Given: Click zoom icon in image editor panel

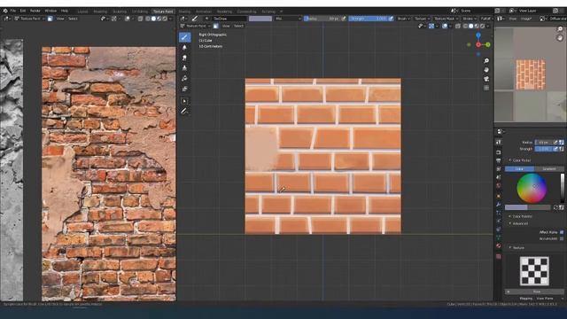Looking at the screenshot, I should point(560,29).
